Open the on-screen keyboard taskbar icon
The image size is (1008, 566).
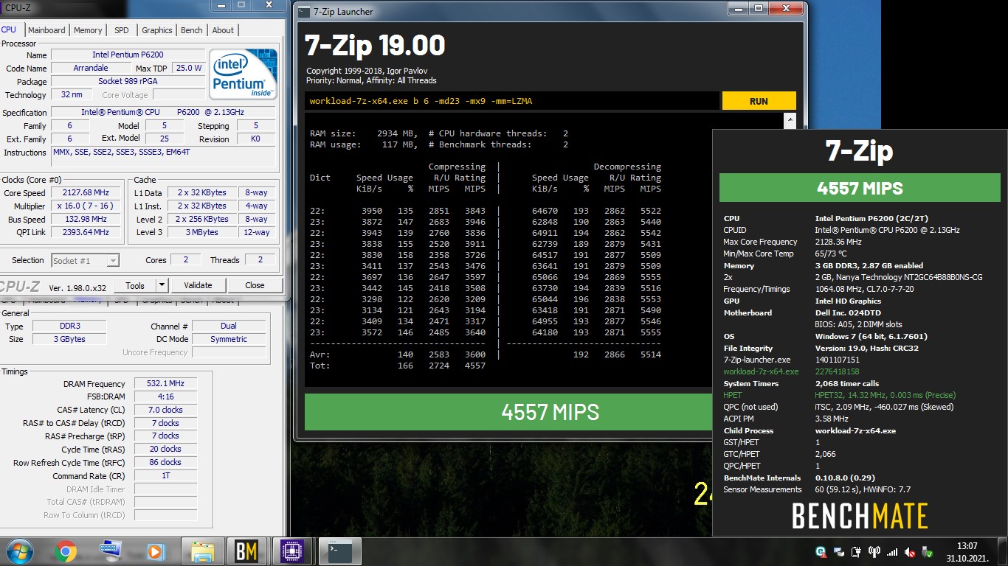pyautogui.click(x=111, y=551)
